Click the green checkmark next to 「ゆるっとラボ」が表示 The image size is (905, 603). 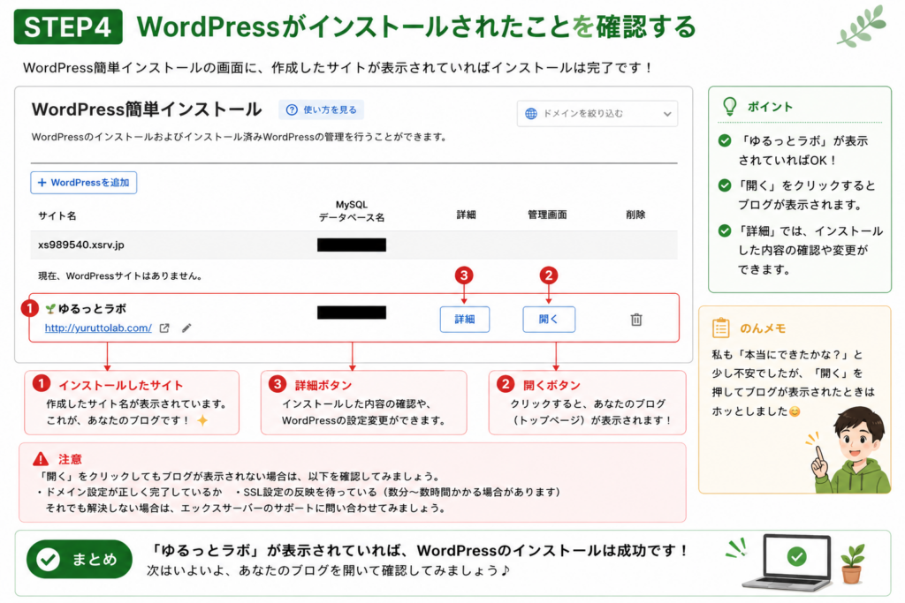pyautogui.click(x=725, y=140)
